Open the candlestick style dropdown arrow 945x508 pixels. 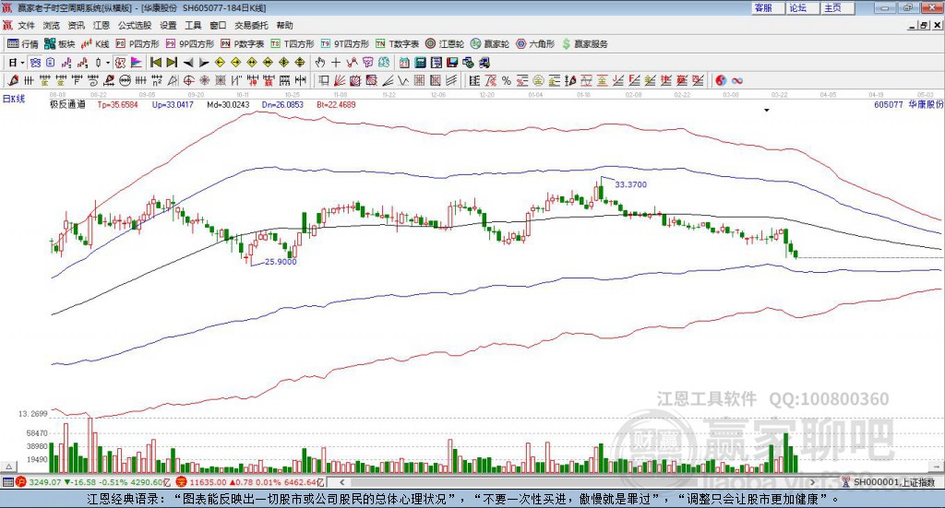coord(108,63)
